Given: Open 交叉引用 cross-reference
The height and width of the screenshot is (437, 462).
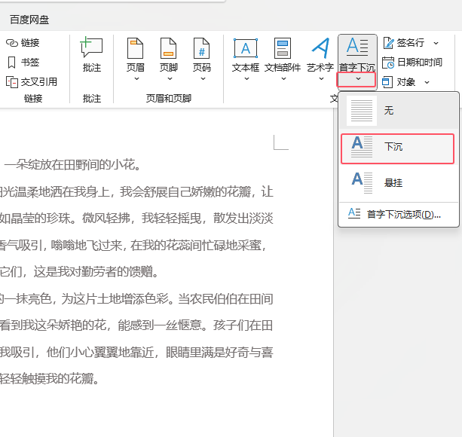Looking at the screenshot, I should click(32, 82).
